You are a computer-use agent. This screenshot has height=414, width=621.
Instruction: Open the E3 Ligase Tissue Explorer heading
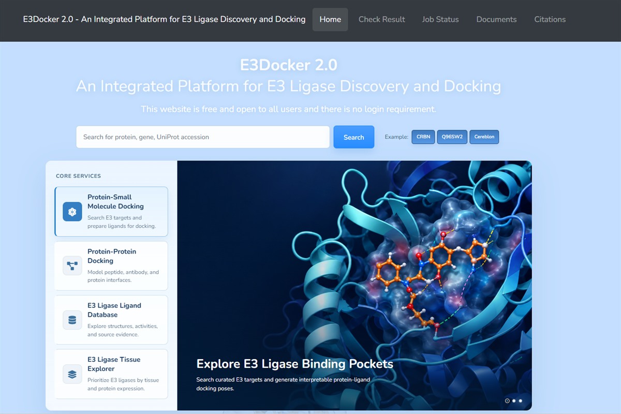tap(114, 364)
